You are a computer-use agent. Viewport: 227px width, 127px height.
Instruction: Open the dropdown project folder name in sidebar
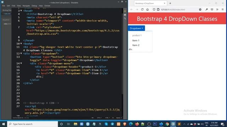click(x=6, y=20)
